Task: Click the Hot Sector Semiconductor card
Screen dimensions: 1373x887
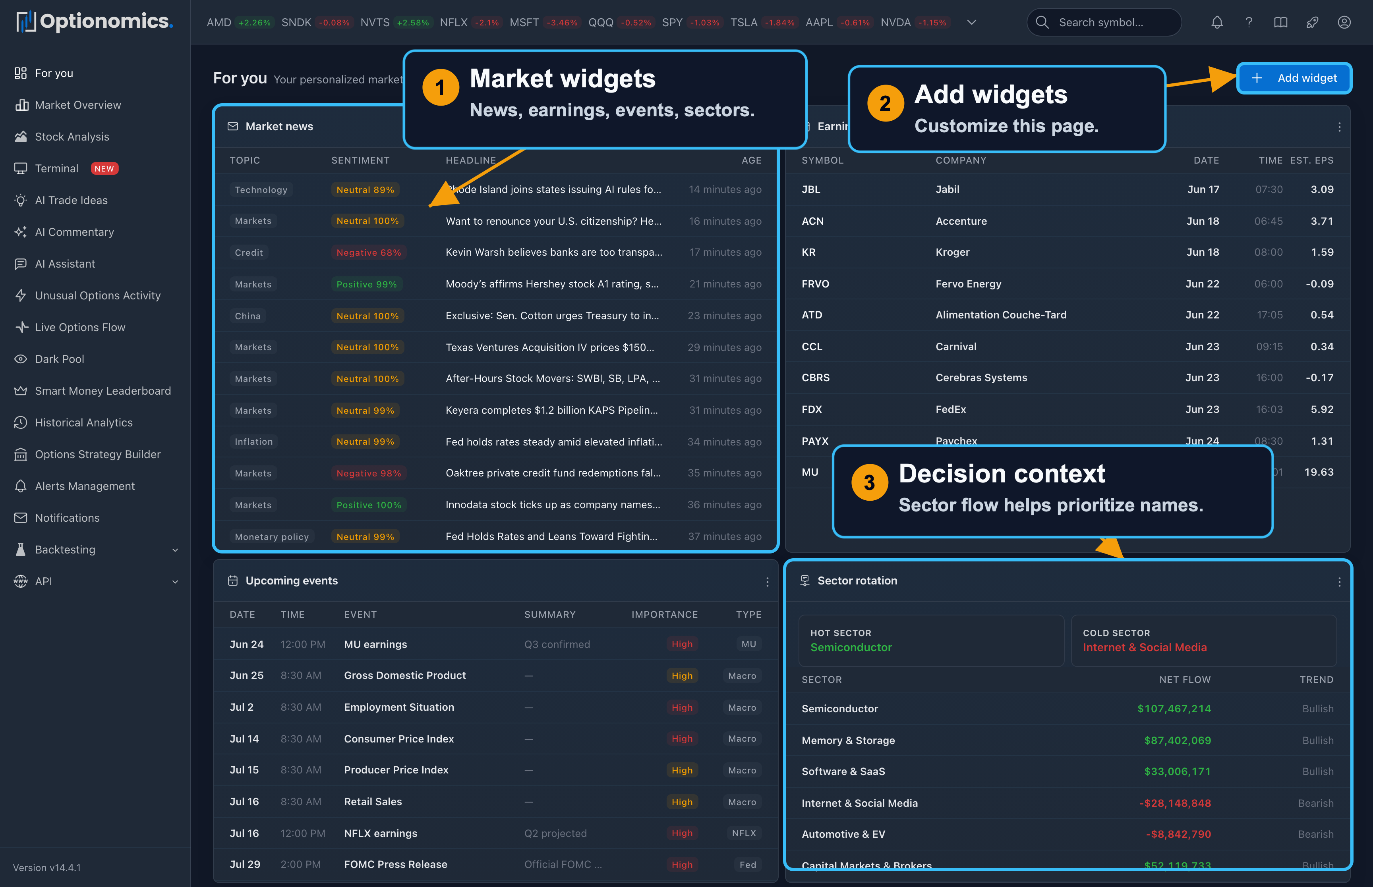Action: pyautogui.click(x=931, y=640)
